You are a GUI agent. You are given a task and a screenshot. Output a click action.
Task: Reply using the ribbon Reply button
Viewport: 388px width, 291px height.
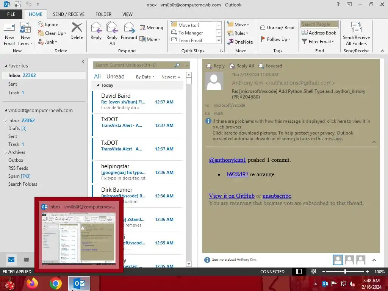coord(96,31)
